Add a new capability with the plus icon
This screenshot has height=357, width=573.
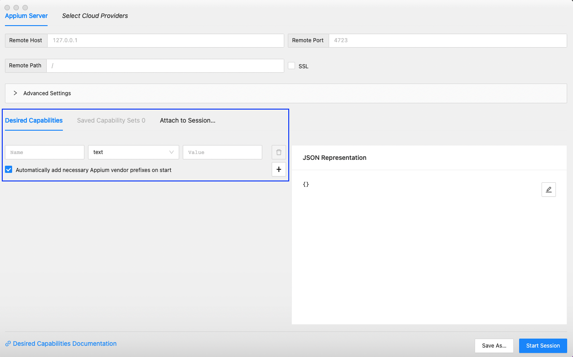click(x=278, y=169)
